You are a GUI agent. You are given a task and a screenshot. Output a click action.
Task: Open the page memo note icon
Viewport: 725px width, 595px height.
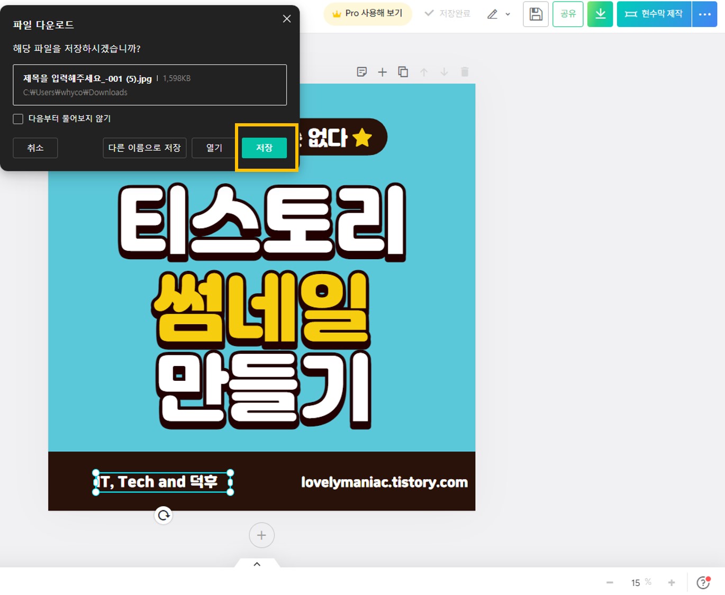tap(362, 72)
